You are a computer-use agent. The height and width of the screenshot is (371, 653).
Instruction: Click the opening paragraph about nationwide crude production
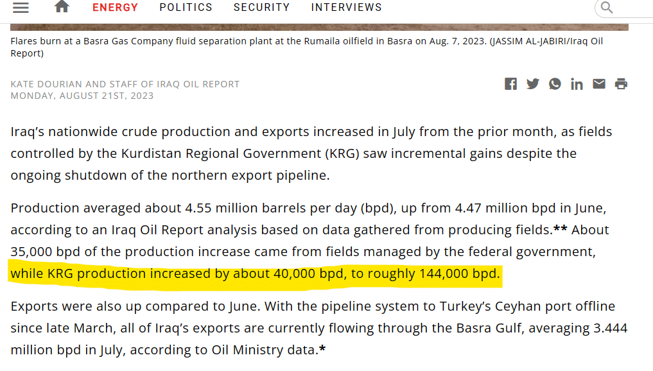coord(311,153)
